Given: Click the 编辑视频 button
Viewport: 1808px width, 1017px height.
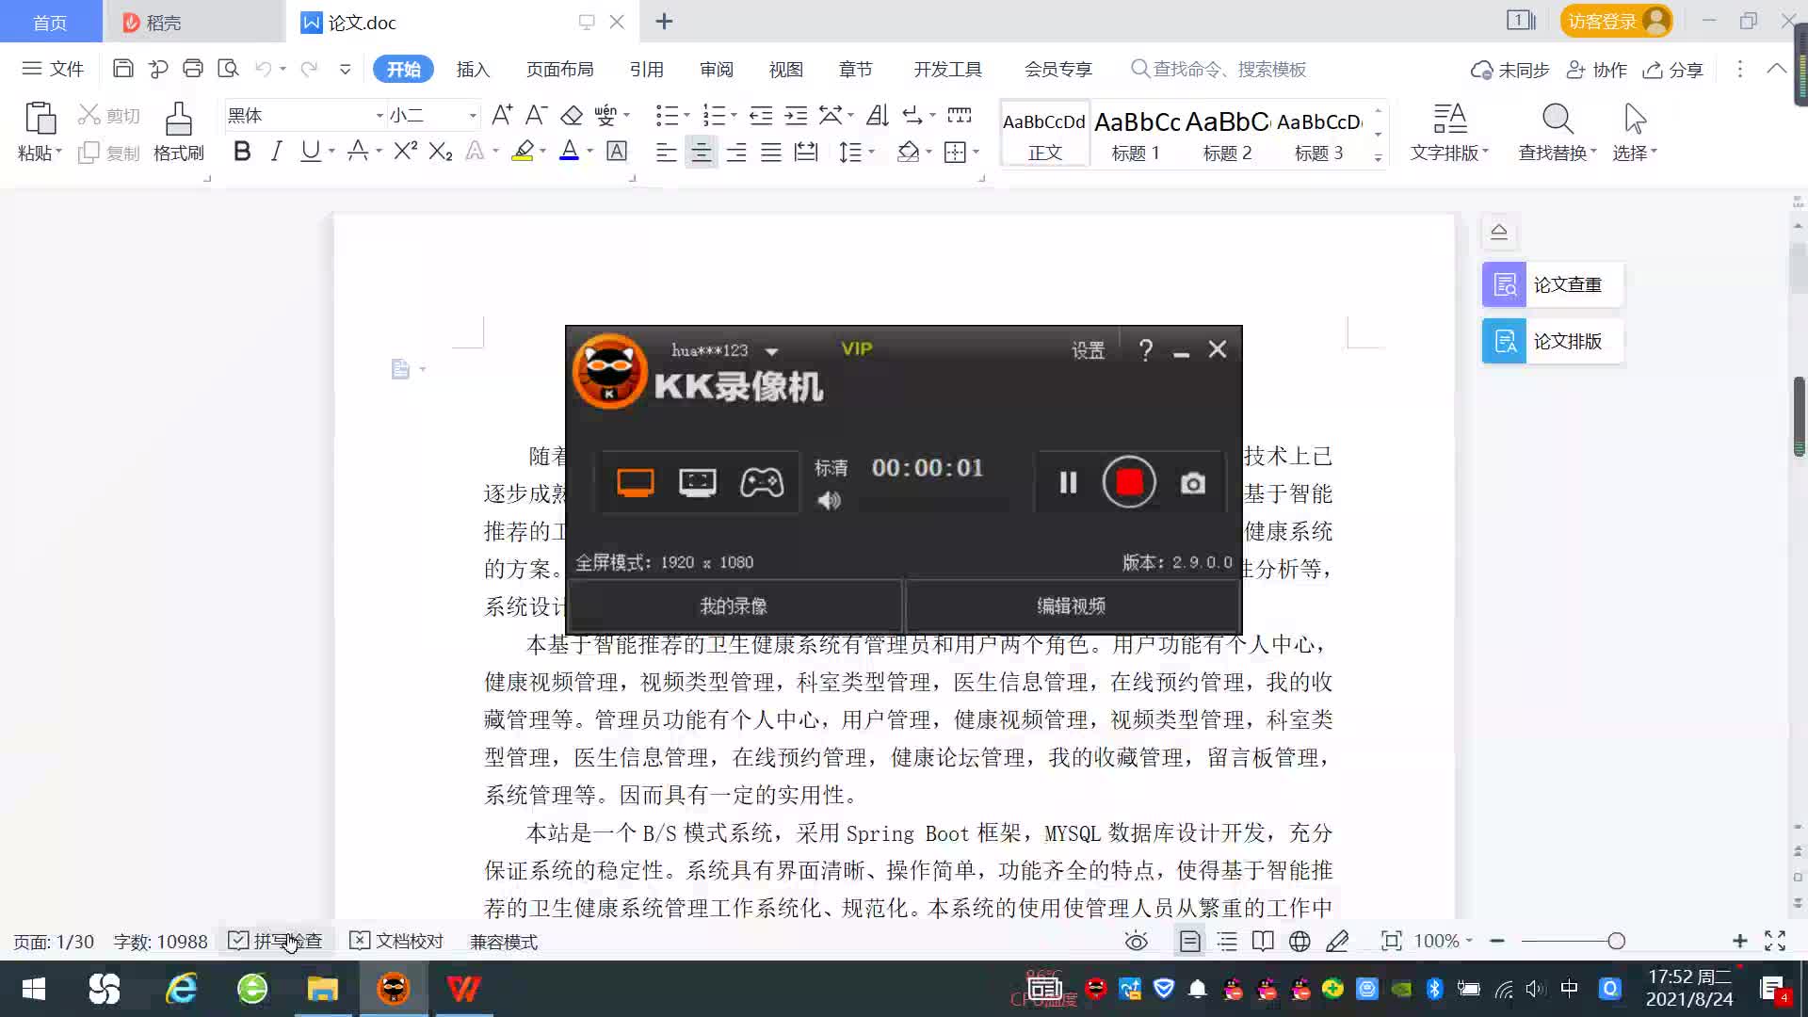Looking at the screenshot, I should tap(1071, 605).
